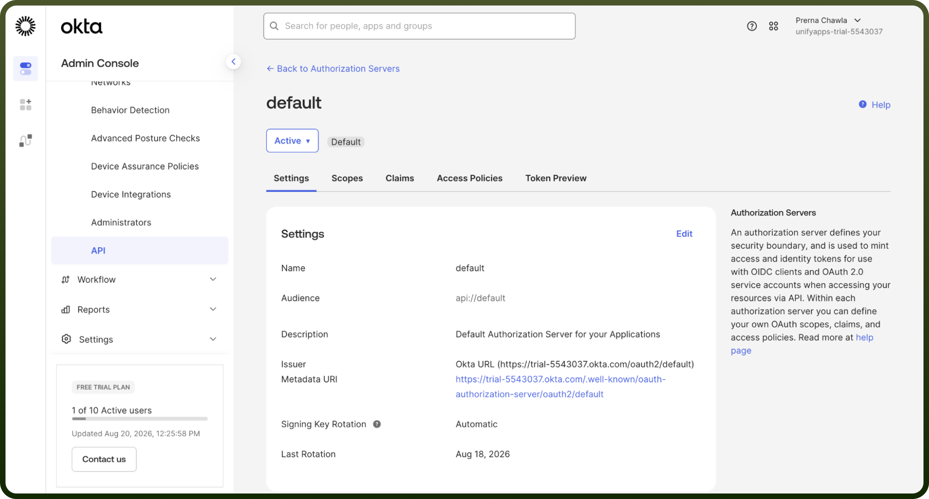Click the Workflow menu icon in sidebar
Image resolution: width=929 pixels, height=499 pixels.
66,280
